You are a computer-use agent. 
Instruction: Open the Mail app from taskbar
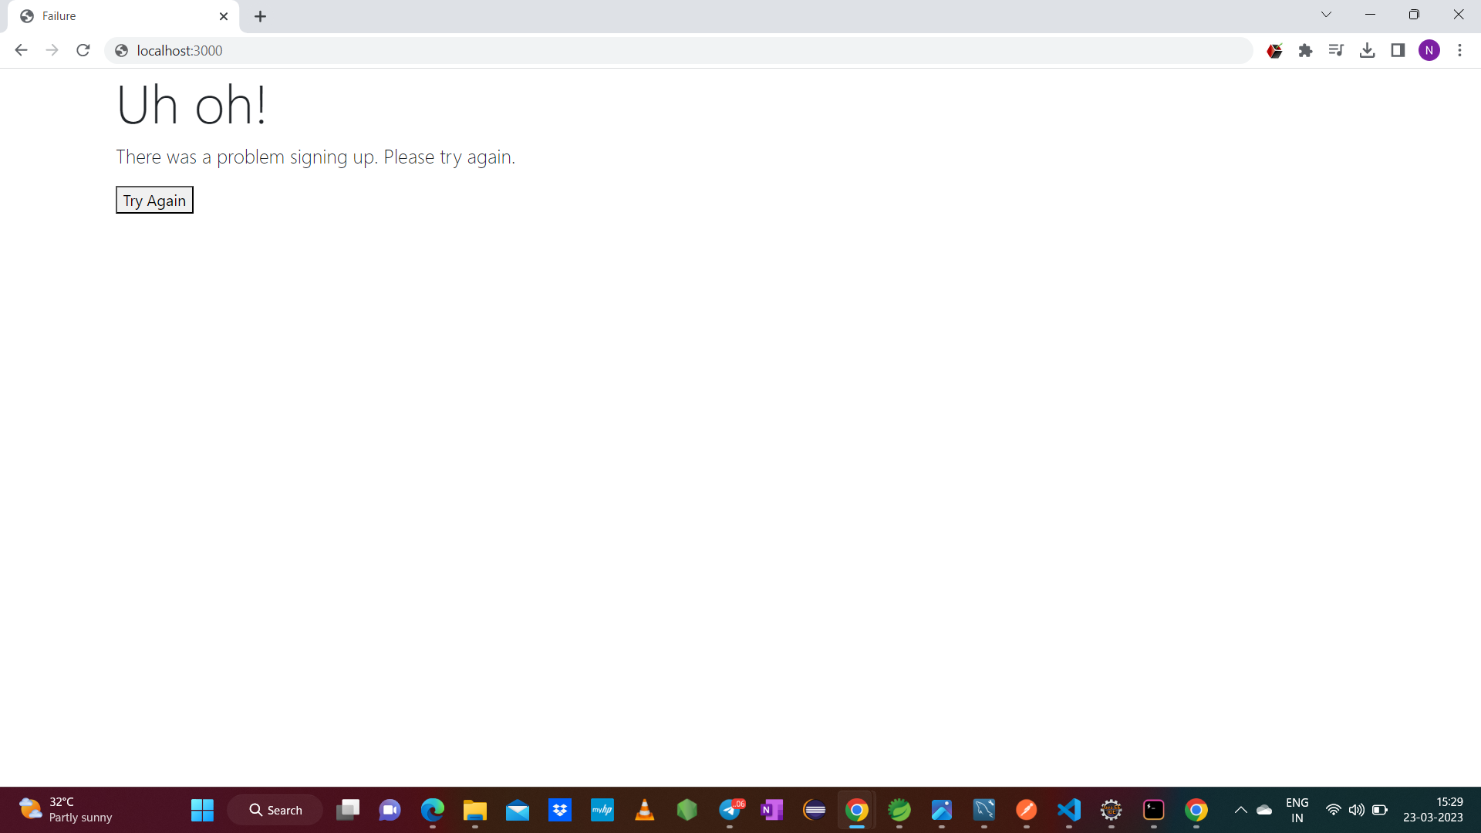[518, 810]
